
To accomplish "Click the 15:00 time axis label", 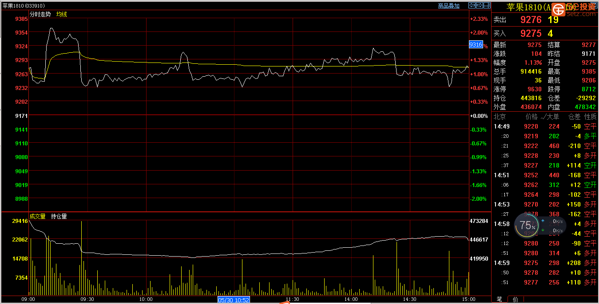I will click(468, 299).
